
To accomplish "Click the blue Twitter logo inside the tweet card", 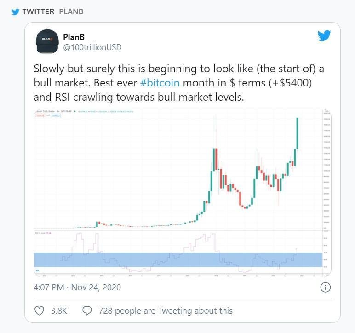I will tap(324, 36).
